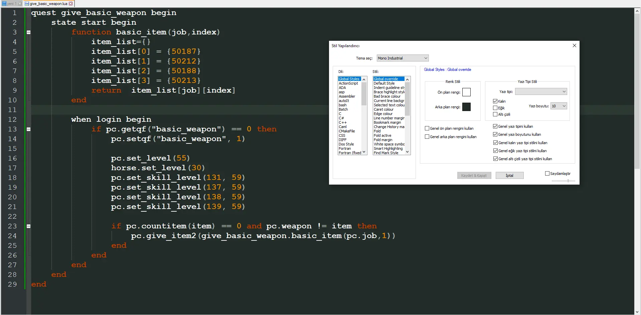This screenshot has width=641, height=315.
Task: Click the Dil list scroll-down arrow
Action: tap(364, 152)
